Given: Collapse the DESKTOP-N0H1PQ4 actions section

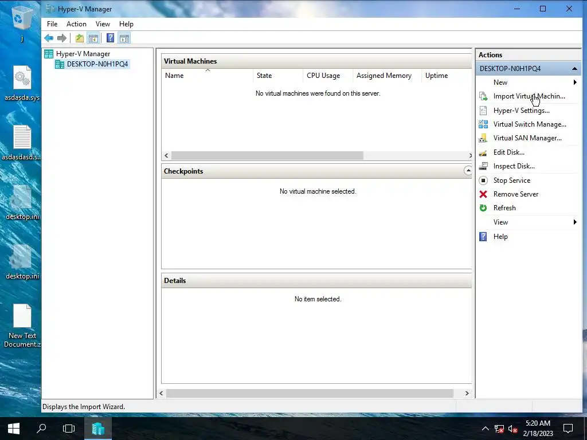Looking at the screenshot, I should click(574, 69).
